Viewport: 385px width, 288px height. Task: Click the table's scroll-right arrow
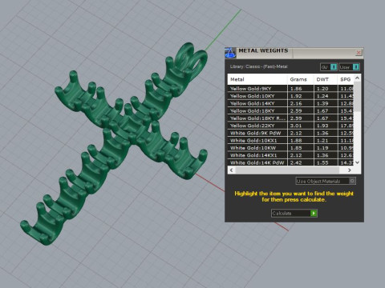coord(349,170)
